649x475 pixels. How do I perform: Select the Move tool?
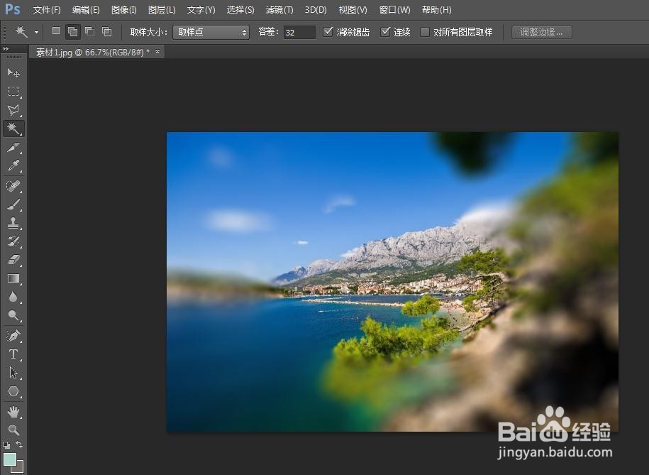13,73
